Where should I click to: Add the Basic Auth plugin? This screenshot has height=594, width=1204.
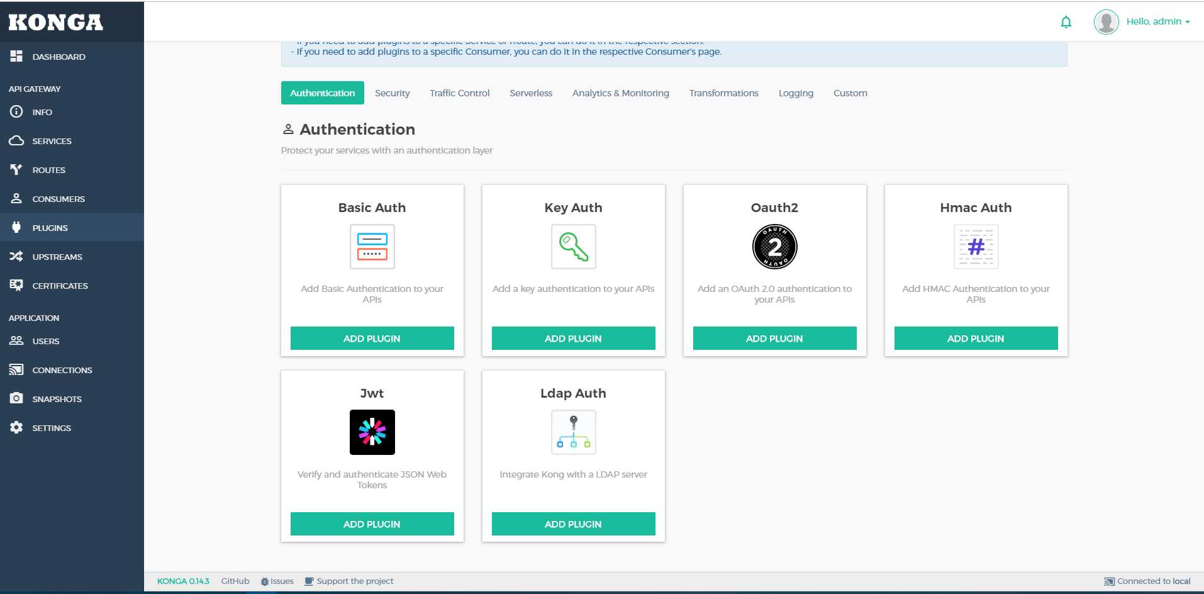pyautogui.click(x=372, y=338)
